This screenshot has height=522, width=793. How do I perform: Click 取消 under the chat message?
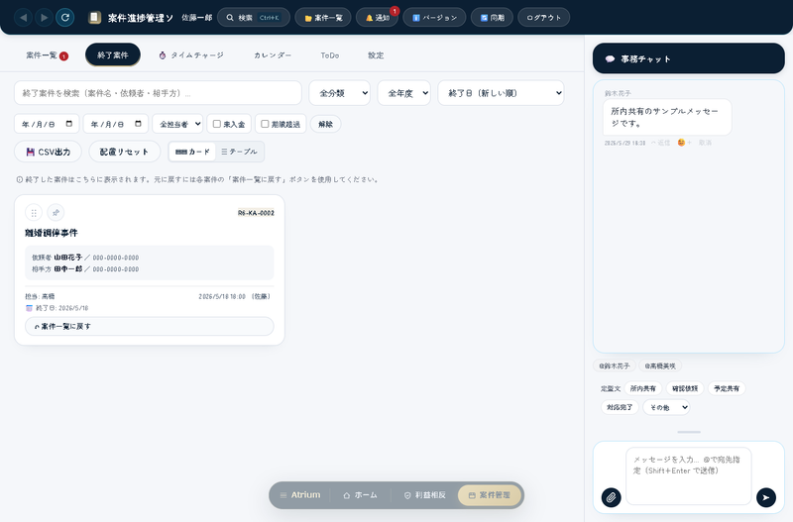[x=705, y=143]
